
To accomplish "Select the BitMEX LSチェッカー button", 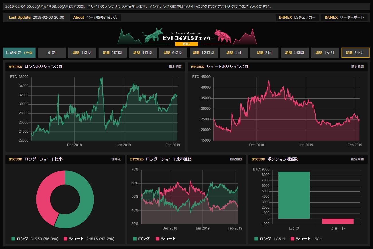I will pos(297,17).
